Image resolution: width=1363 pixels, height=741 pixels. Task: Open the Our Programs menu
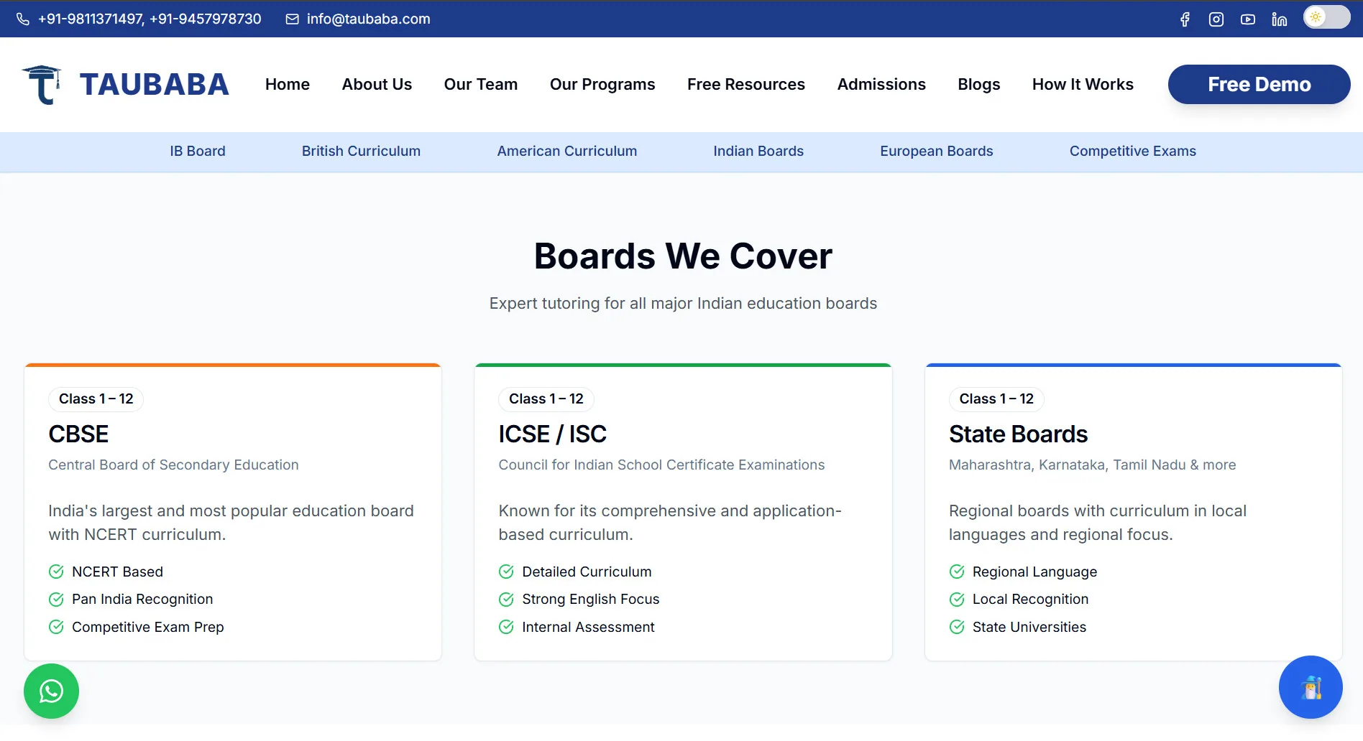tap(602, 85)
